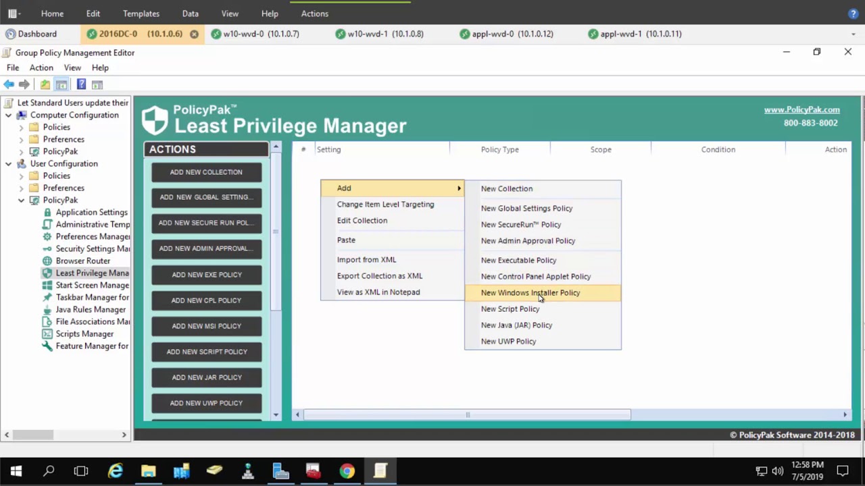Image resolution: width=865 pixels, height=486 pixels.
Task: Collapse PolicyPak under User Configuration
Action: [x=21, y=200]
